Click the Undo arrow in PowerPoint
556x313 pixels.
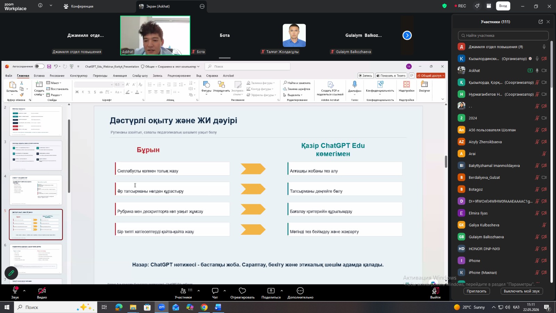56,66
